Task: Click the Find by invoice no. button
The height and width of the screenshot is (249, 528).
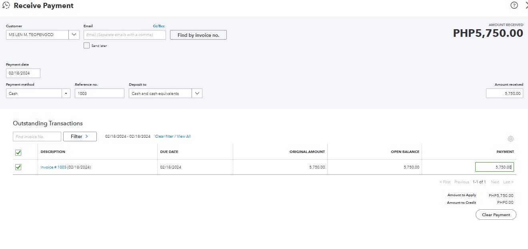Action: click(198, 35)
